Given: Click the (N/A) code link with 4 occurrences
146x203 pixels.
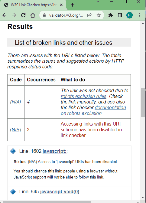Looking at the screenshot, I should 16,102.
